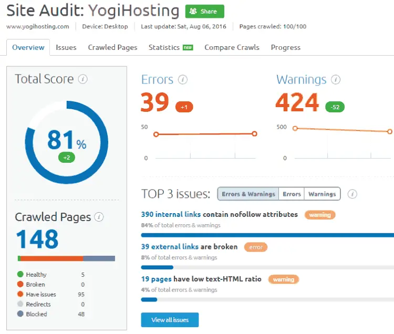Click the Have issues count 95
The width and height of the screenshot is (394, 334).
coord(81,294)
